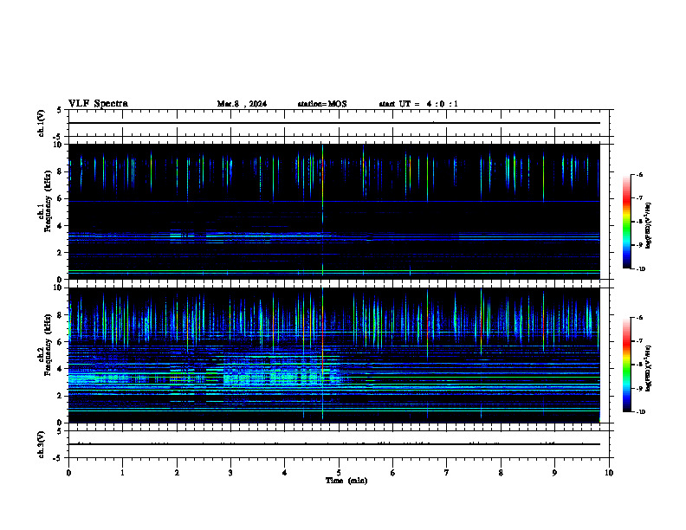
Task: Click time axis tick label "1"
Action: (x=122, y=473)
